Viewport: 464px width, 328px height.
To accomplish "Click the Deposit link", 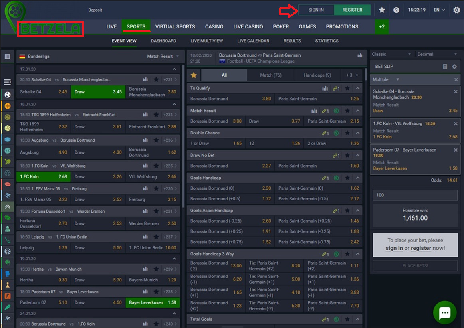I will coord(95,10).
